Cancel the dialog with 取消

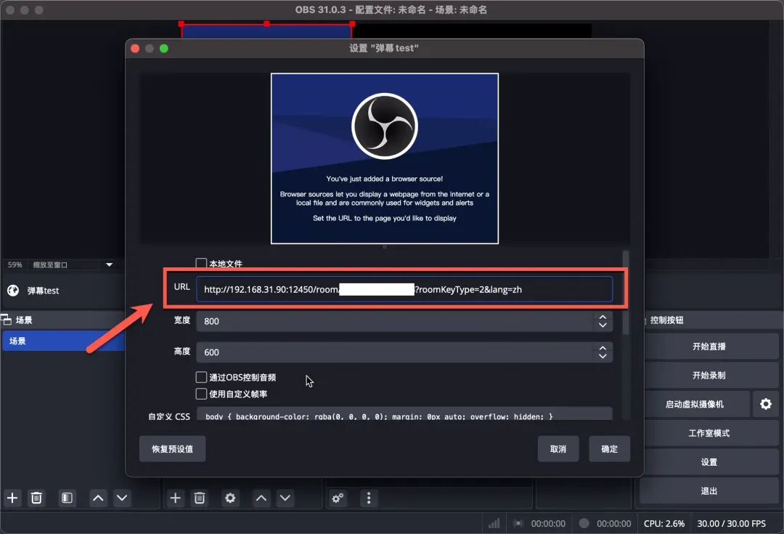[558, 449]
